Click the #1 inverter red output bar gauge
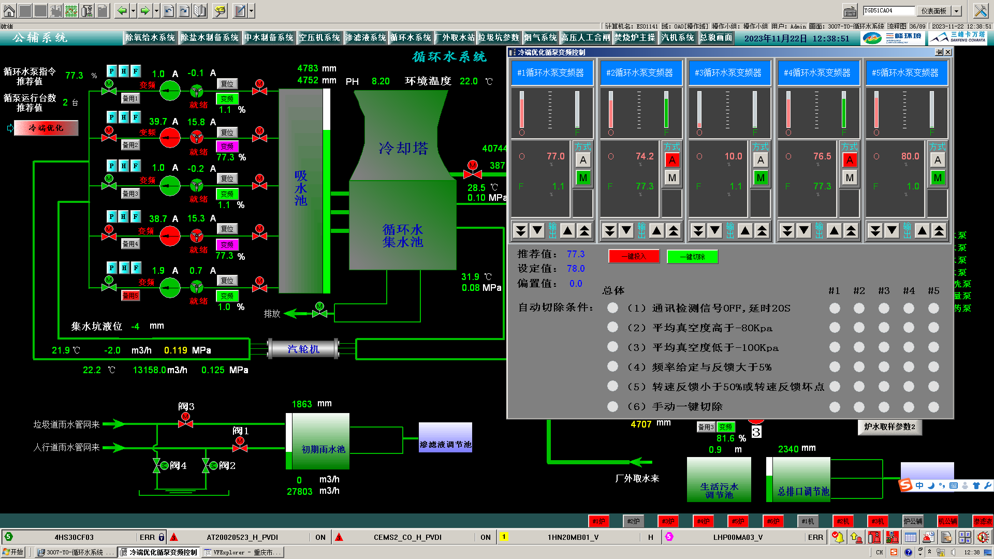This screenshot has height=559, width=994. (x=522, y=110)
